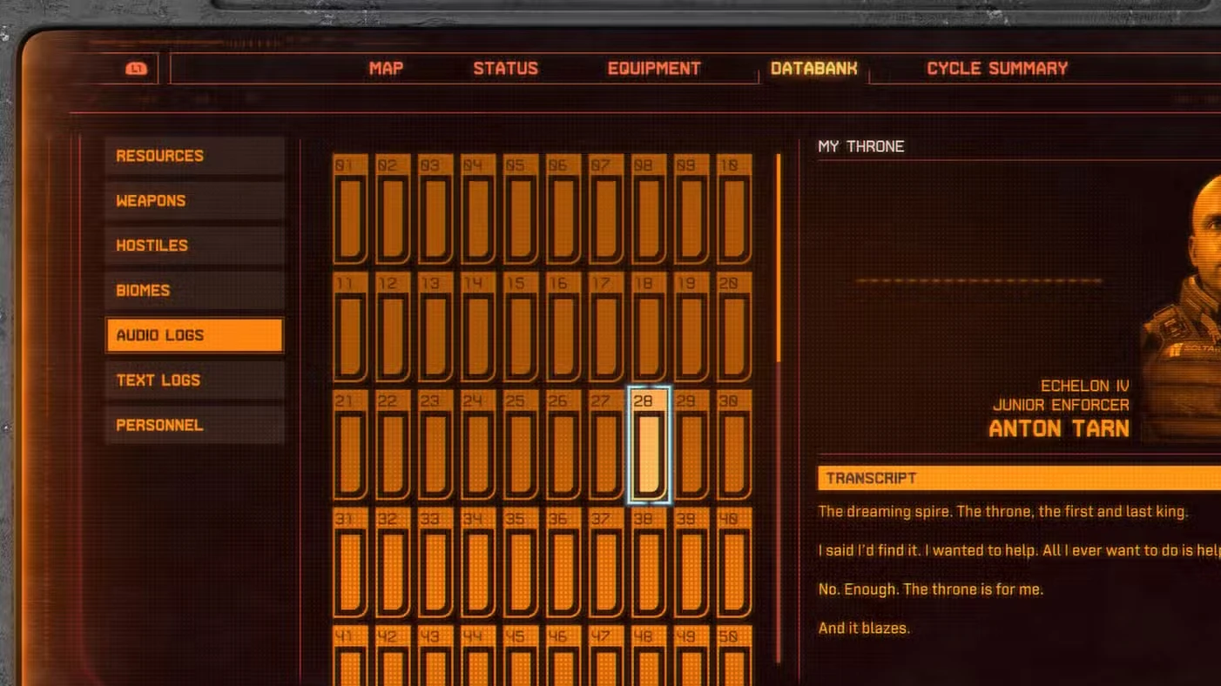Click transcript line "The dreaming spire"

pos(1003,511)
